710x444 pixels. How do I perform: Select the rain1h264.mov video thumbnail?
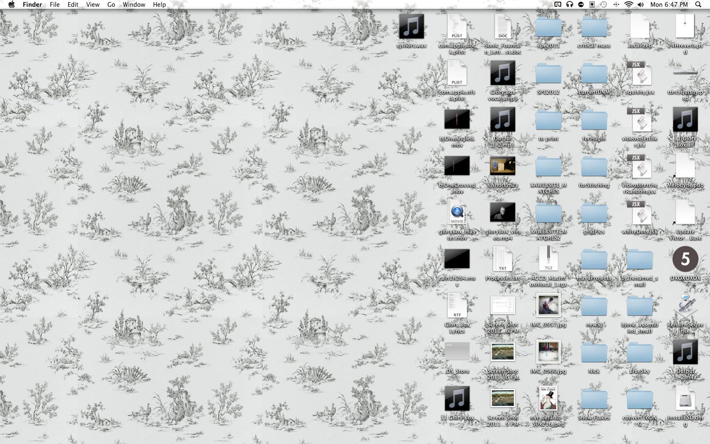click(457, 259)
